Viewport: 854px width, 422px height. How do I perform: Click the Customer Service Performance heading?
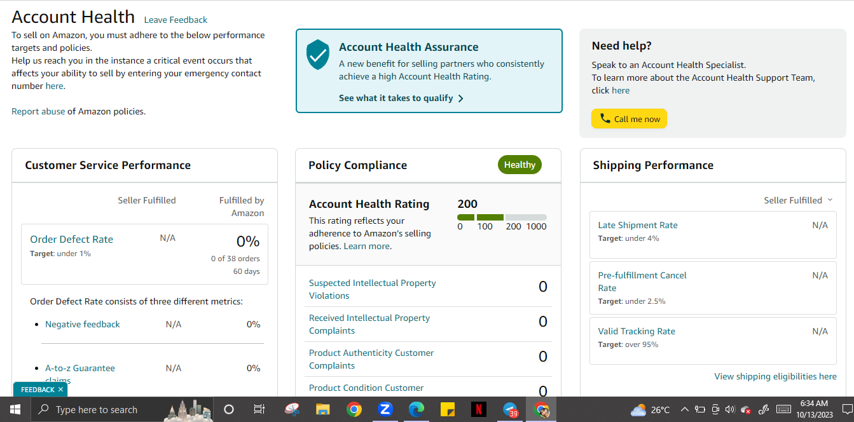click(107, 165)
